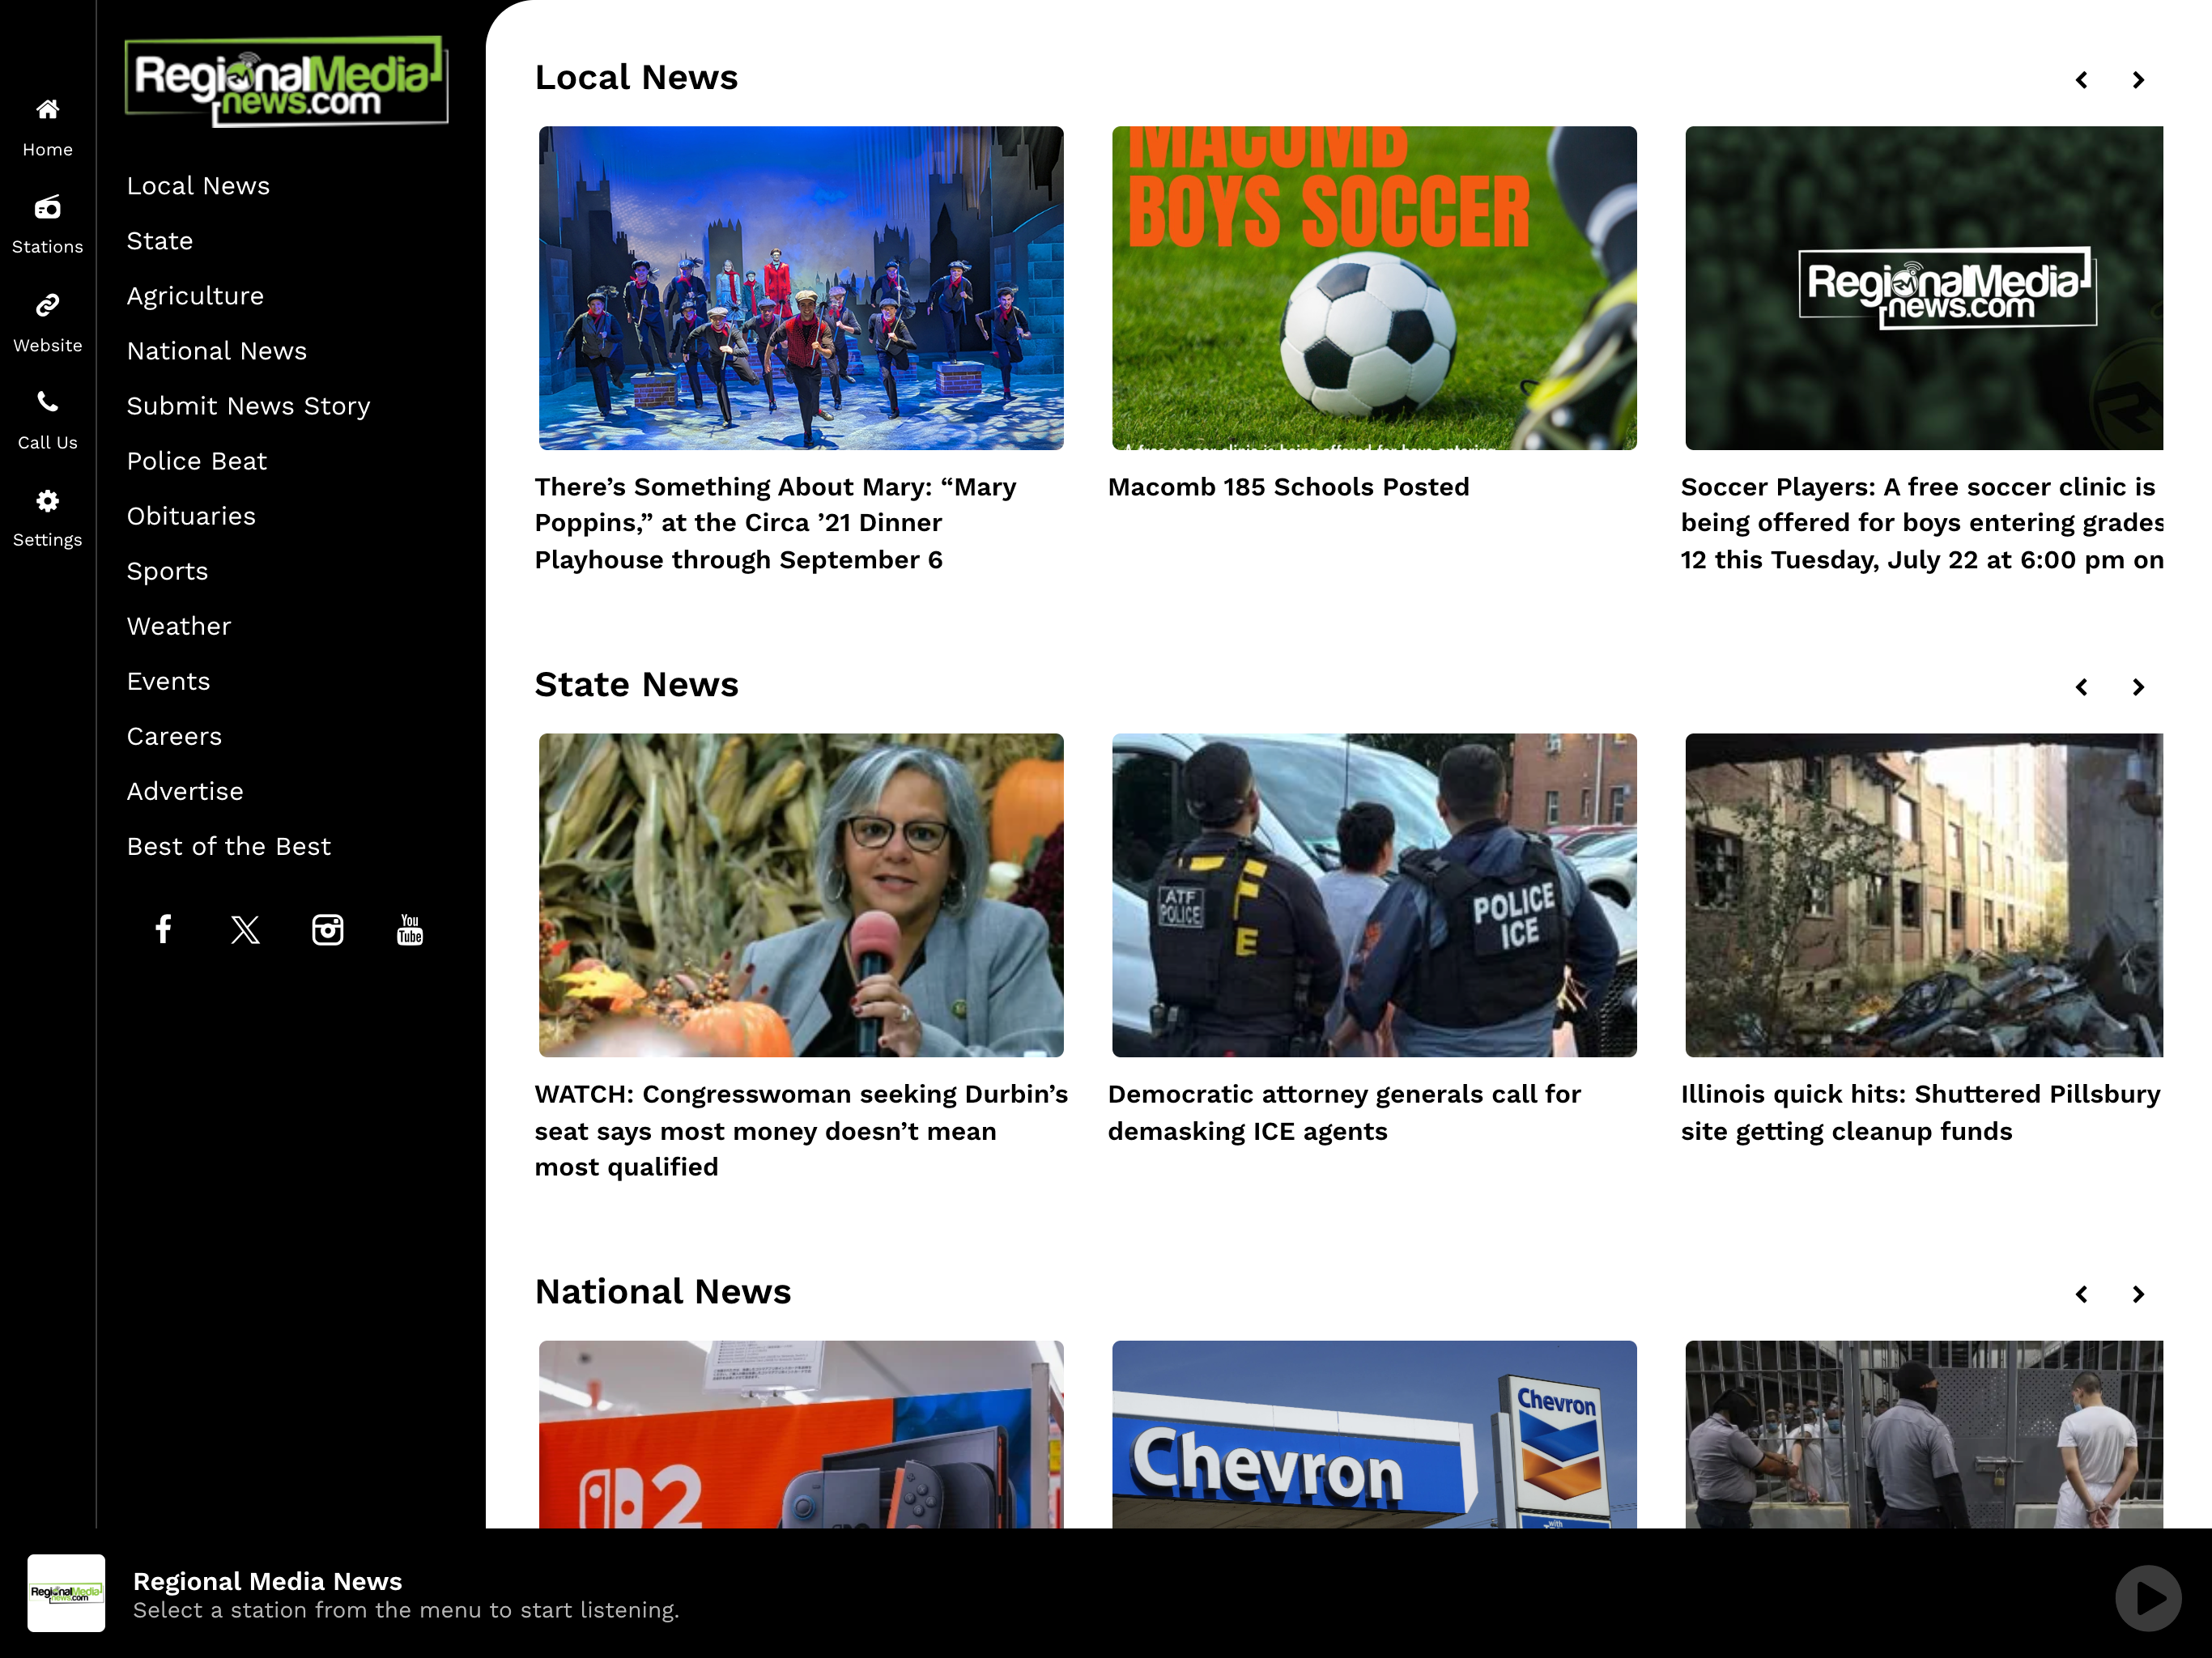Click the Local News section heading
The width and height of the screenshot is (2212, 1658).
(636, 77)
